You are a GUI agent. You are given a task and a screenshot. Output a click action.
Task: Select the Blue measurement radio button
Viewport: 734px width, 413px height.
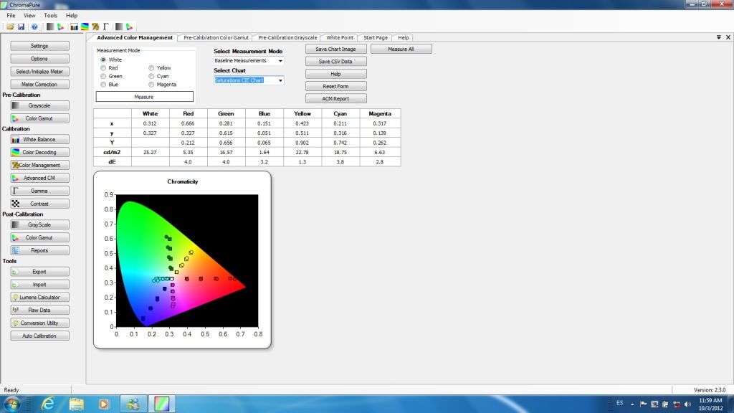tap(103, 85)
